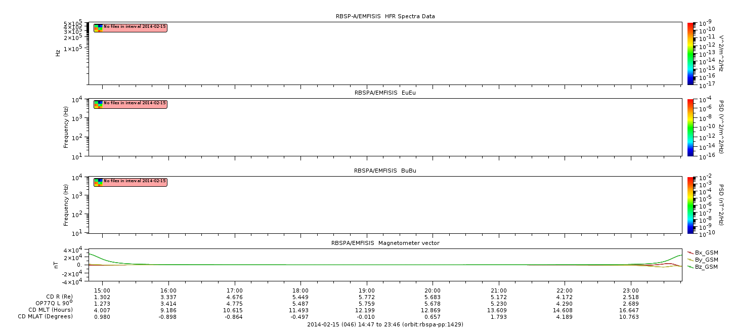732x333 pixels.
Task: Click the RBSPA/EMFISIS Magnetometer vector title
Action: tap(385, 243)
